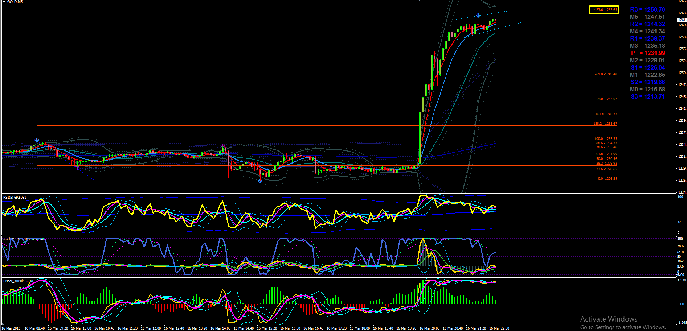Click the 16 Mar 08:40 time axis label

34,328
